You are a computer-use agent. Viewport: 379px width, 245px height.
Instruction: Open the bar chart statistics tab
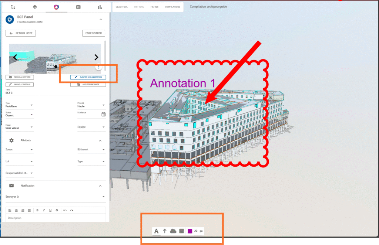pos(100,7)
